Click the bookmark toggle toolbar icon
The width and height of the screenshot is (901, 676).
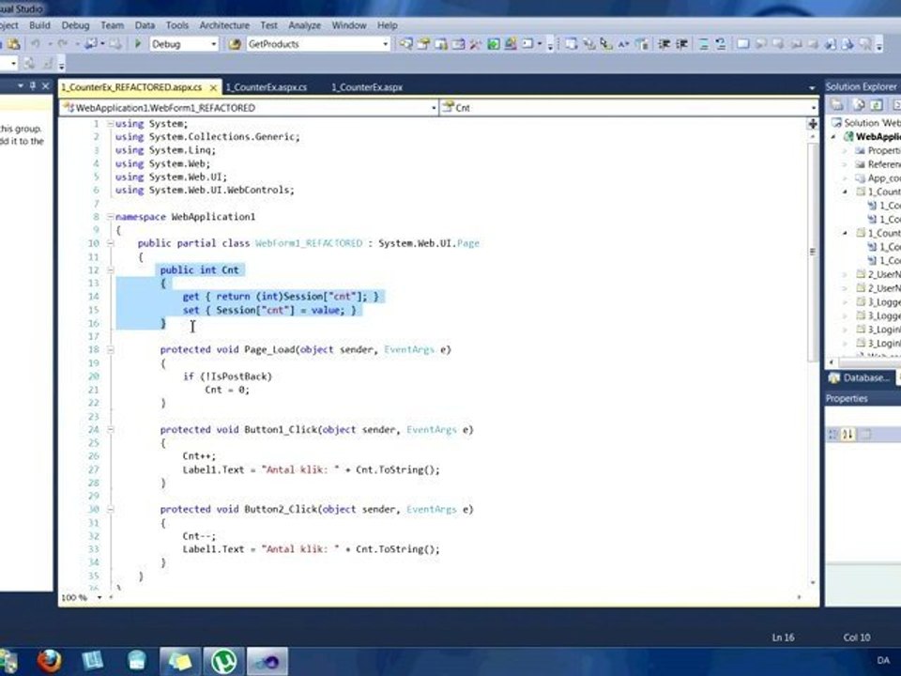(x=742, y=44)
